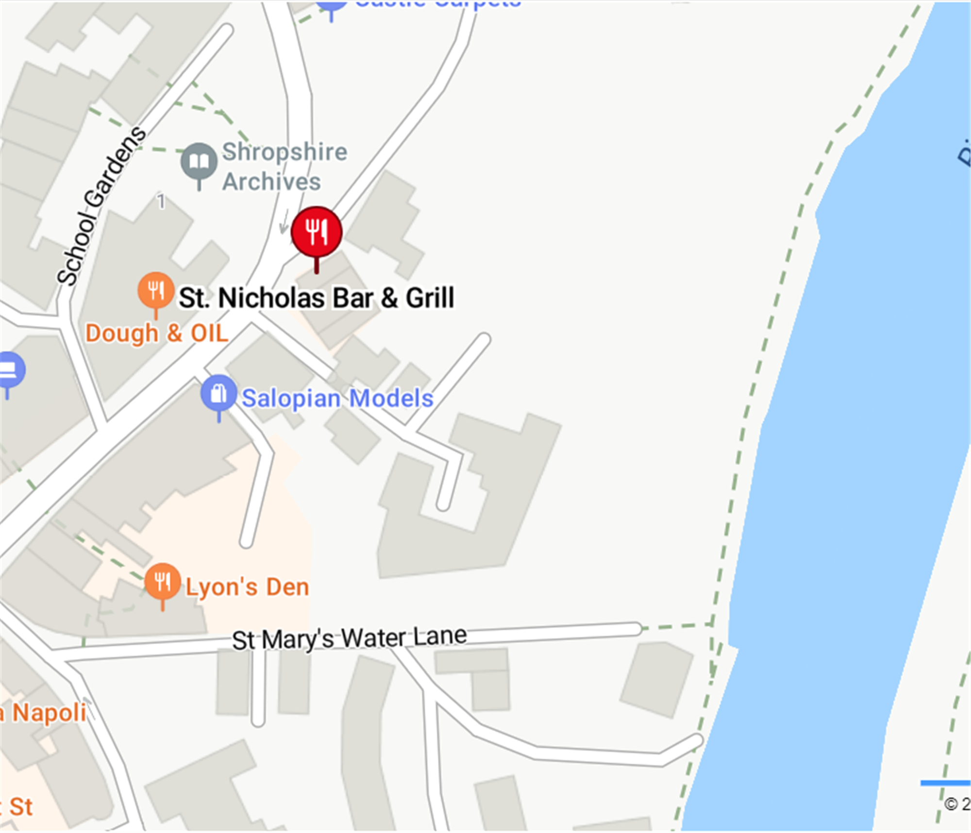Click the blue scale bar at bottom right
Viewport: 971px width, 833px height.
pyautogui.click(x=945, y=783)
